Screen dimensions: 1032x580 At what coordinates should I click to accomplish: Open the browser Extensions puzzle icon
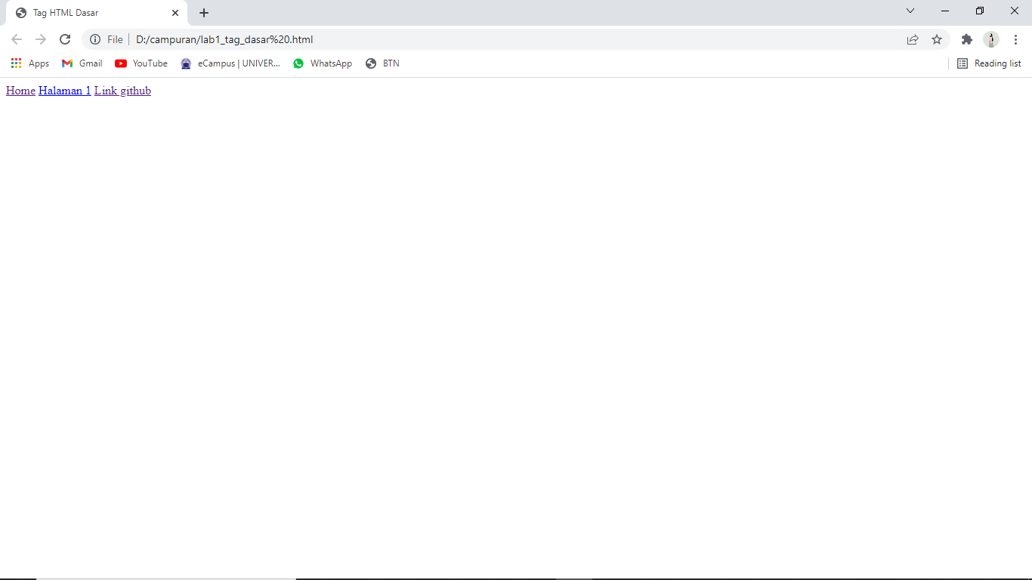(x=967, y=39)
